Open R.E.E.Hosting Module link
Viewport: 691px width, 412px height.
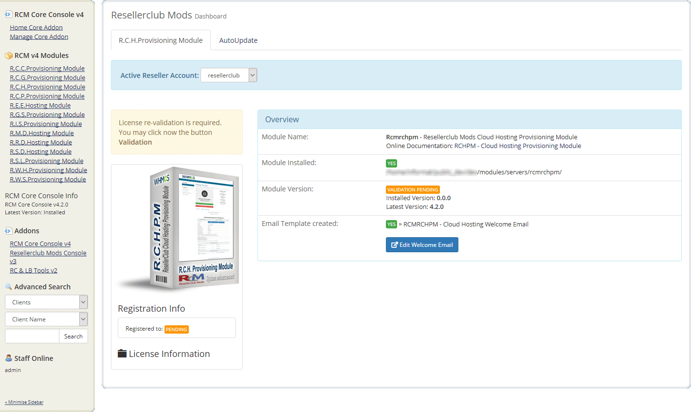pyautogui.click(x=40, y=105)
